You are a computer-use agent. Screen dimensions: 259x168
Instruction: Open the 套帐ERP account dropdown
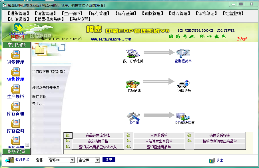point(72,160)
